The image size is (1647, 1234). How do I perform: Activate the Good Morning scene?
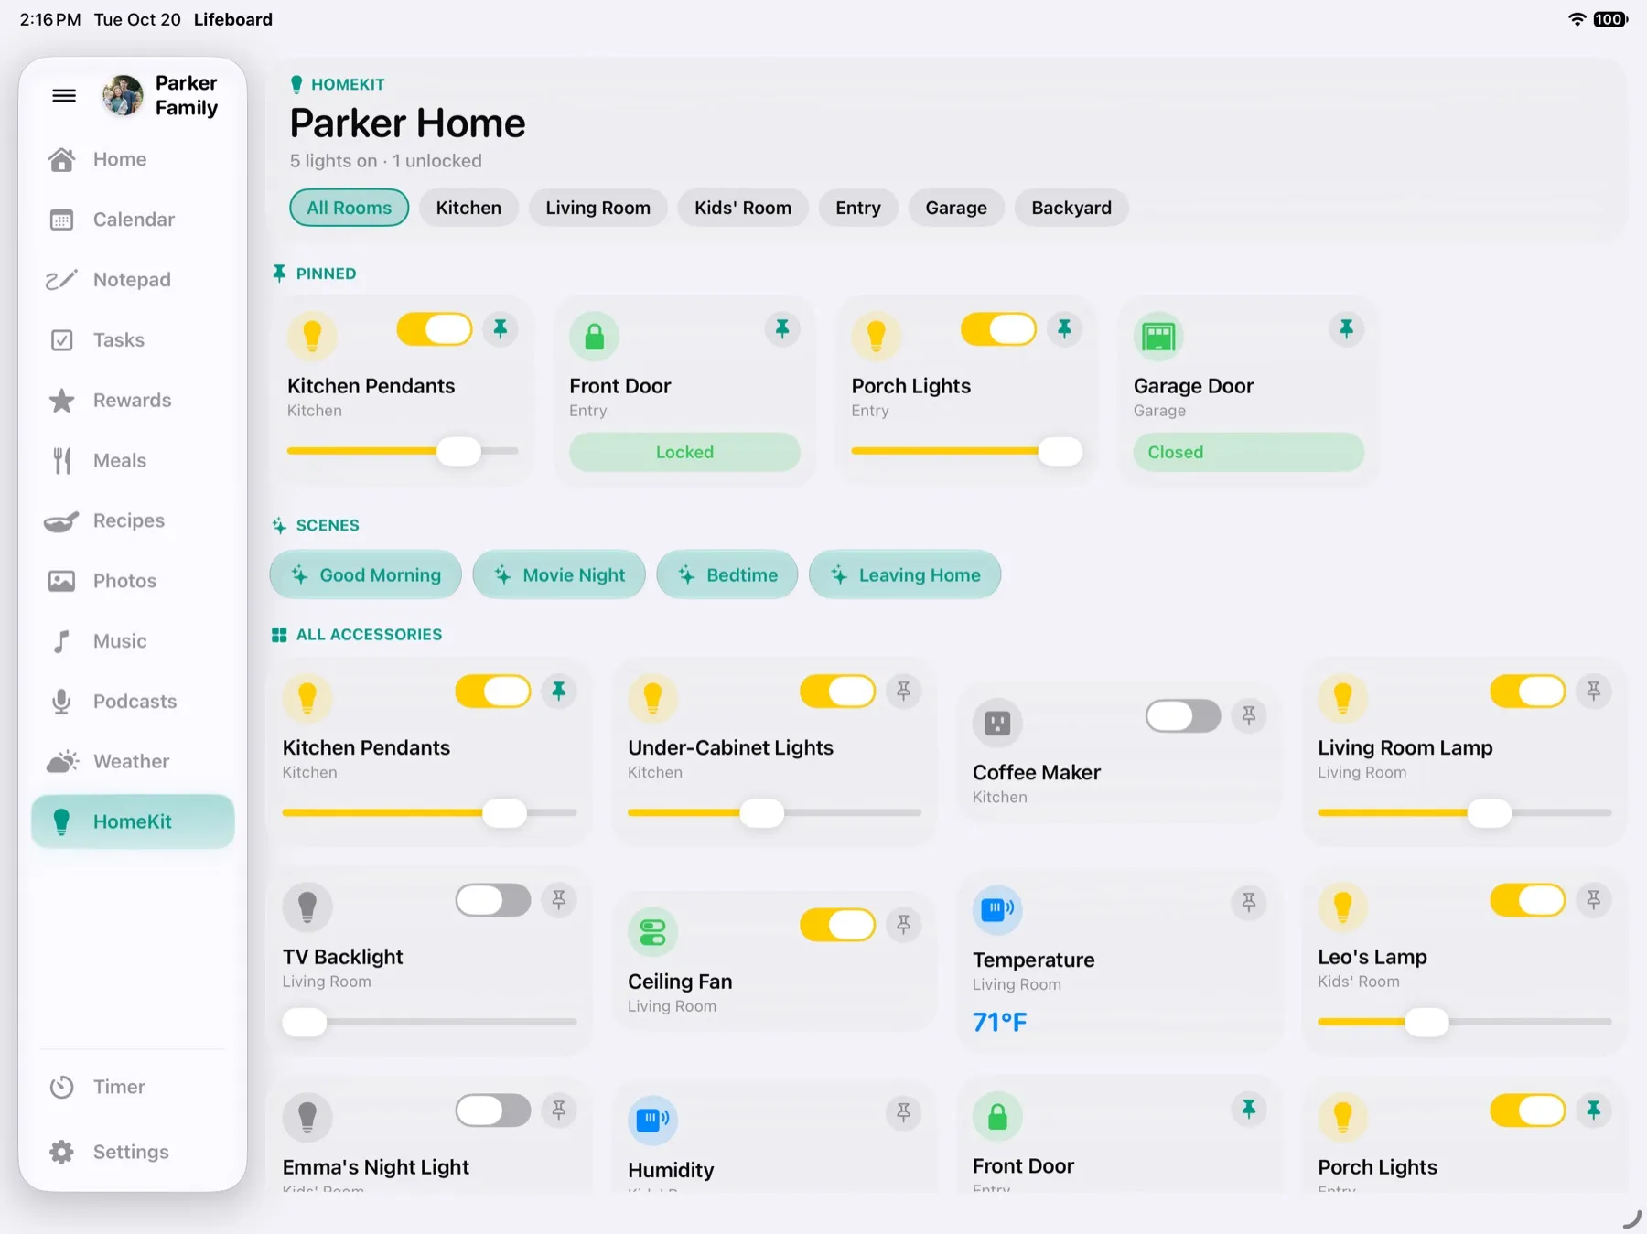pos(366,574)
